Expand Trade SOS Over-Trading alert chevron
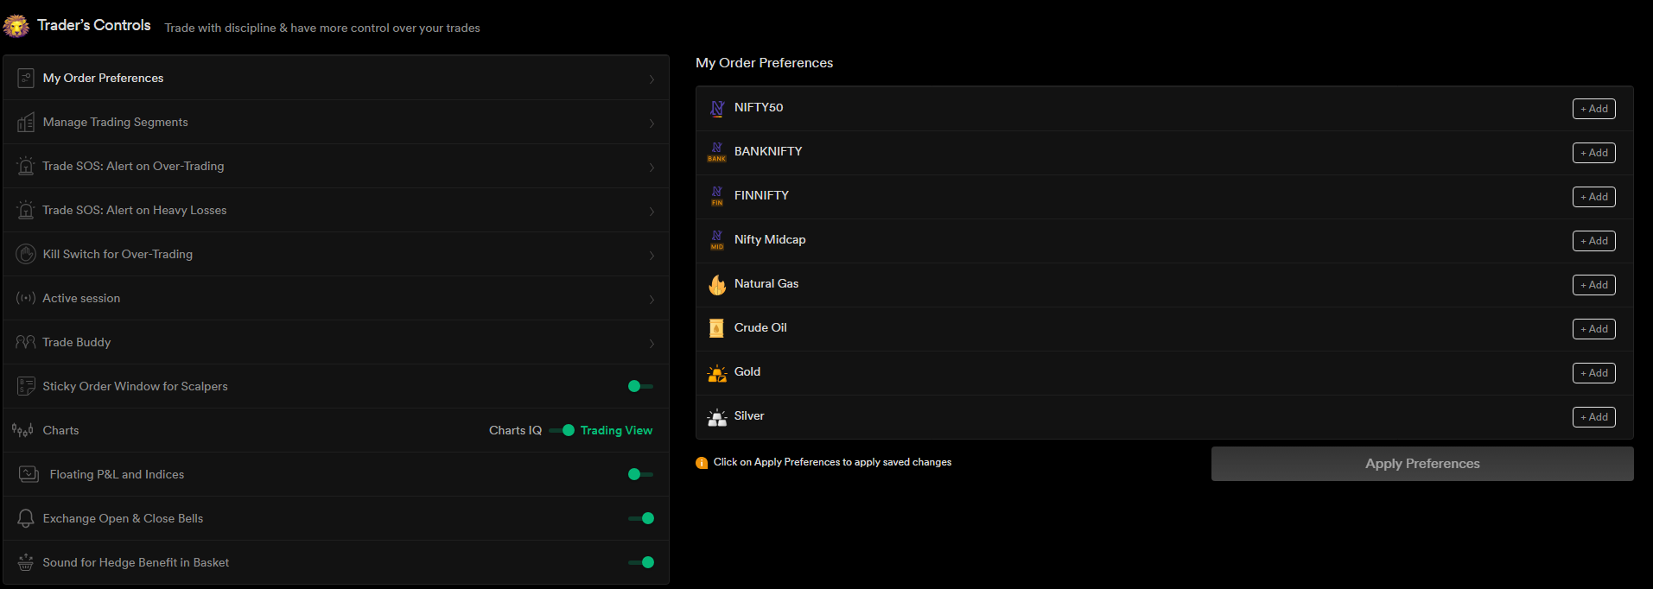Image resolution: width=1653 pixels, height=589 pixels. click(652, 168)
